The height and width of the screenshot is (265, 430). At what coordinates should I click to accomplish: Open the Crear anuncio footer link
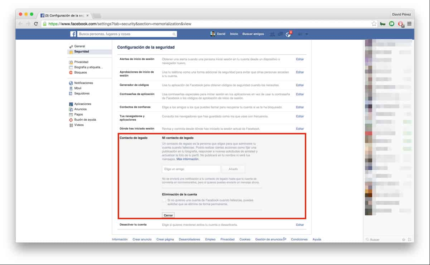(x=142, y=239)
